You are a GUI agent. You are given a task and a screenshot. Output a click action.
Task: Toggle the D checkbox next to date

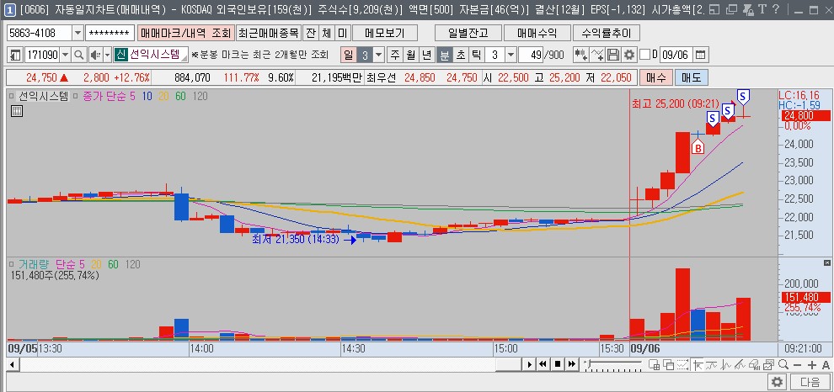644,55
